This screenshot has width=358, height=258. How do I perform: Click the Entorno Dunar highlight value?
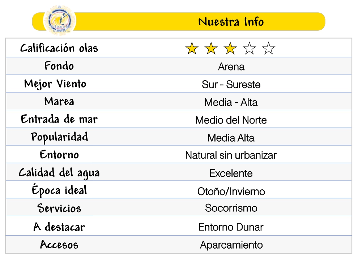231,227
